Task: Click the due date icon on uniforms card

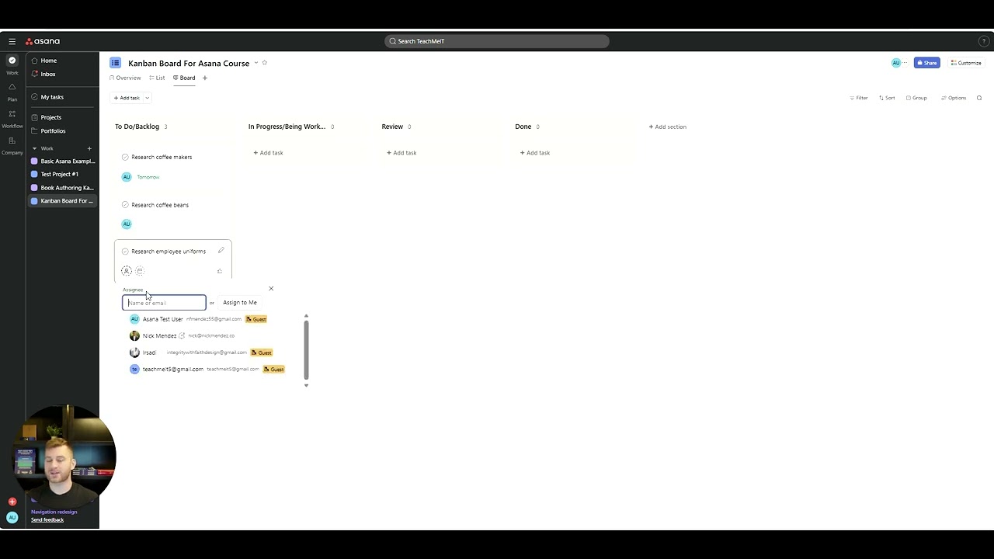Action: [140, 271]
